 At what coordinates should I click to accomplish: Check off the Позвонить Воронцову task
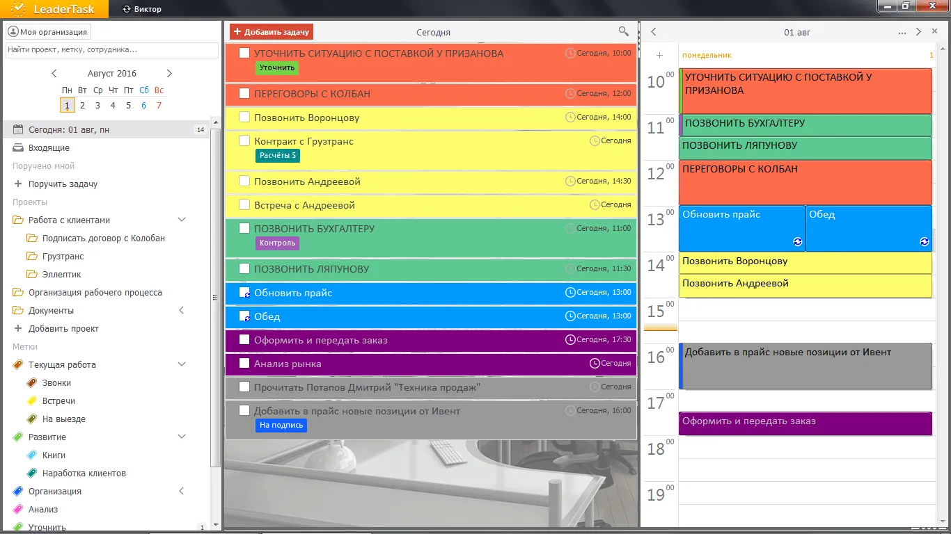(x=244, y=117)
